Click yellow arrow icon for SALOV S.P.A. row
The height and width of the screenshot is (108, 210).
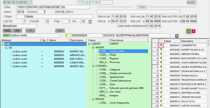tap(161, 101)
